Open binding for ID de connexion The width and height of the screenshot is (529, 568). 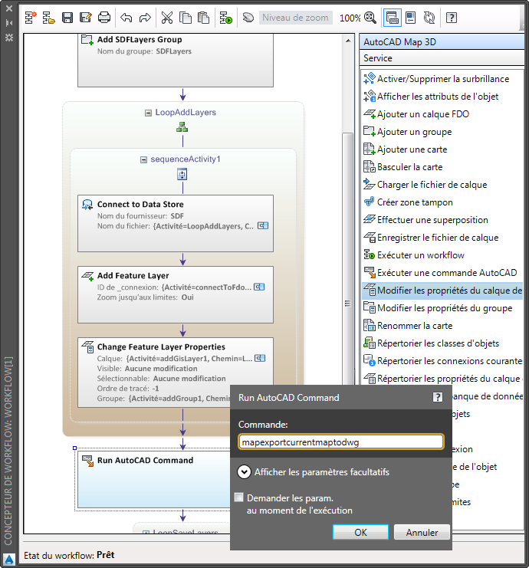coord(259,287)
